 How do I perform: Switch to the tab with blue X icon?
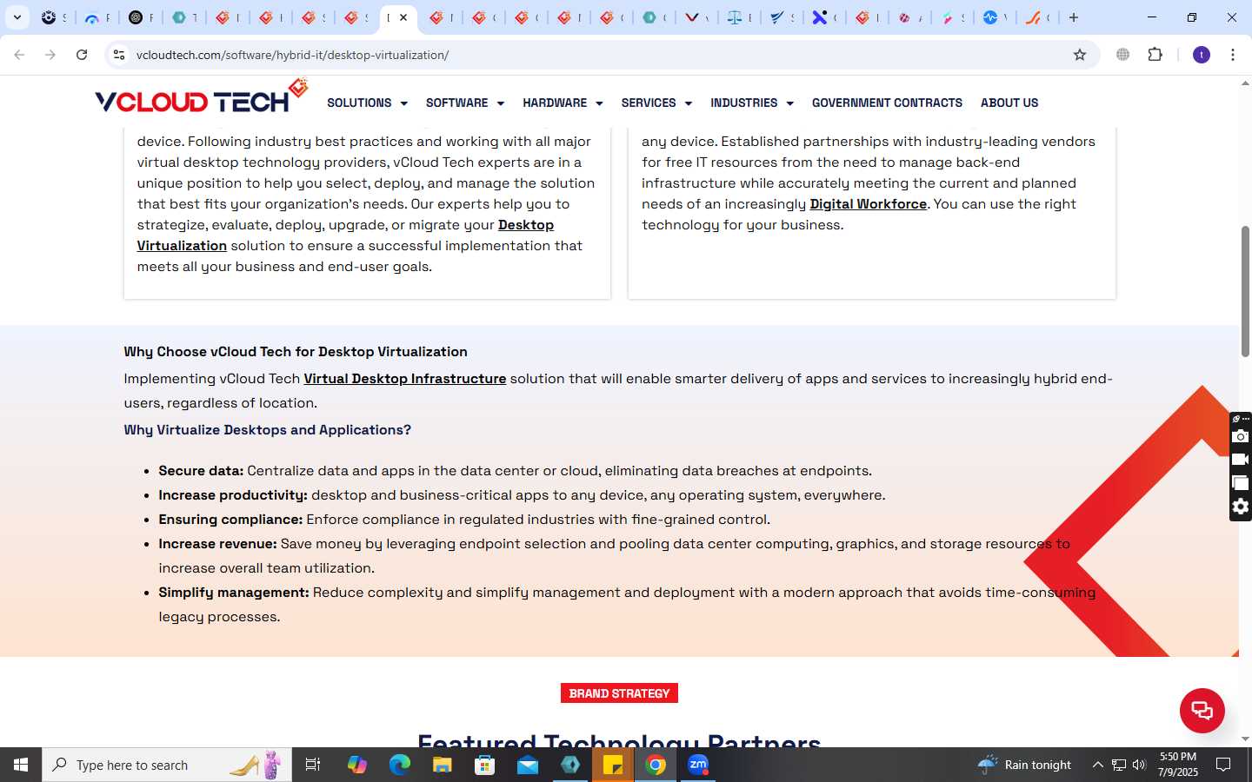tap(819, 17)
